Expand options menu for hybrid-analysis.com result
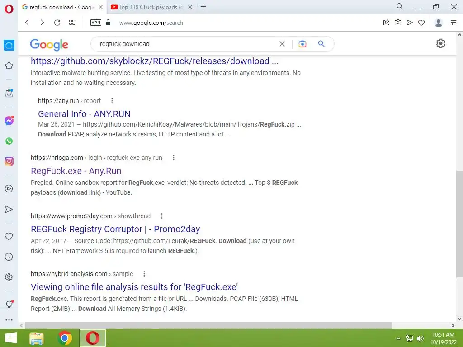Viewport: 463px width, 347px height. 144,274
